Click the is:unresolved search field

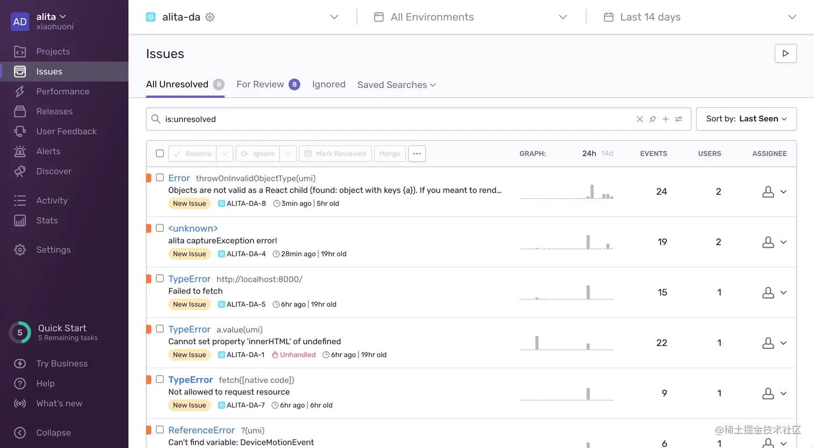pos(398,119)
